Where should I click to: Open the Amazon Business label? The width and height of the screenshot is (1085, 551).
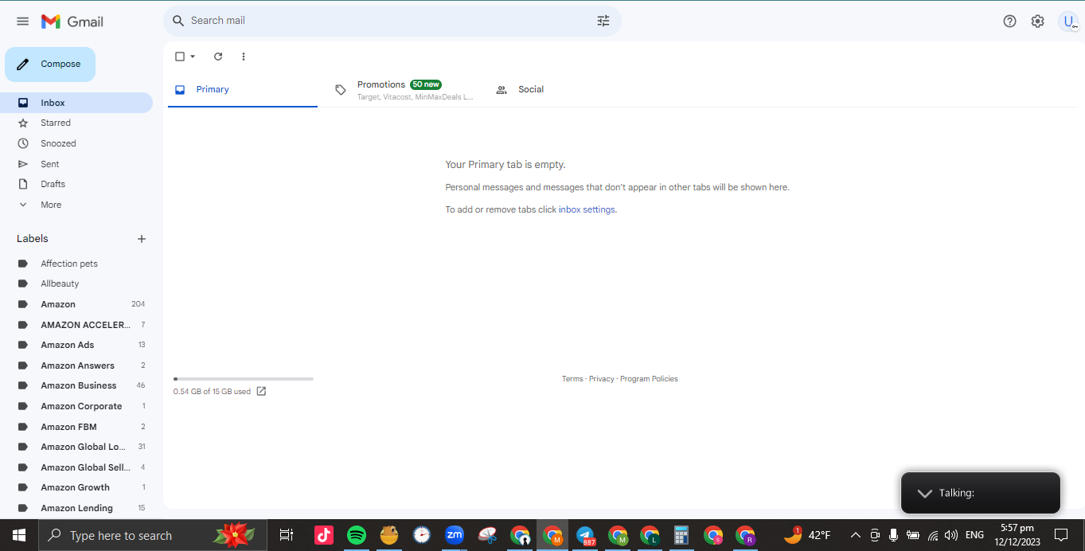point(76,385)
